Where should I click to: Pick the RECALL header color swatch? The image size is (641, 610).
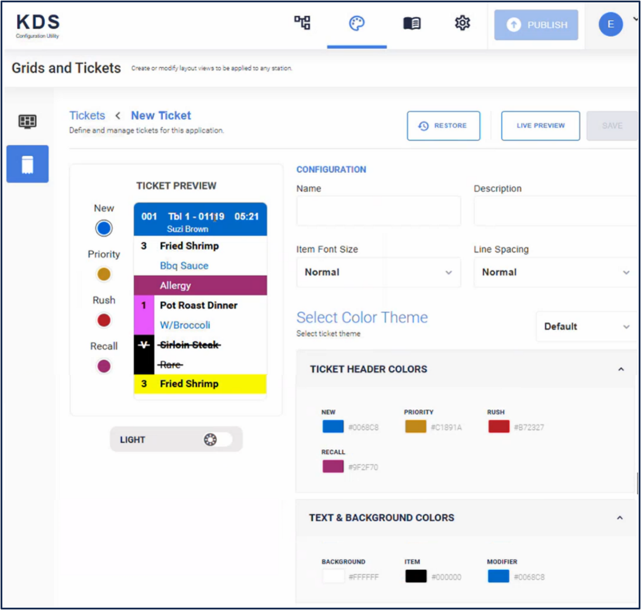pyautogui.click(x=333, y=466)
